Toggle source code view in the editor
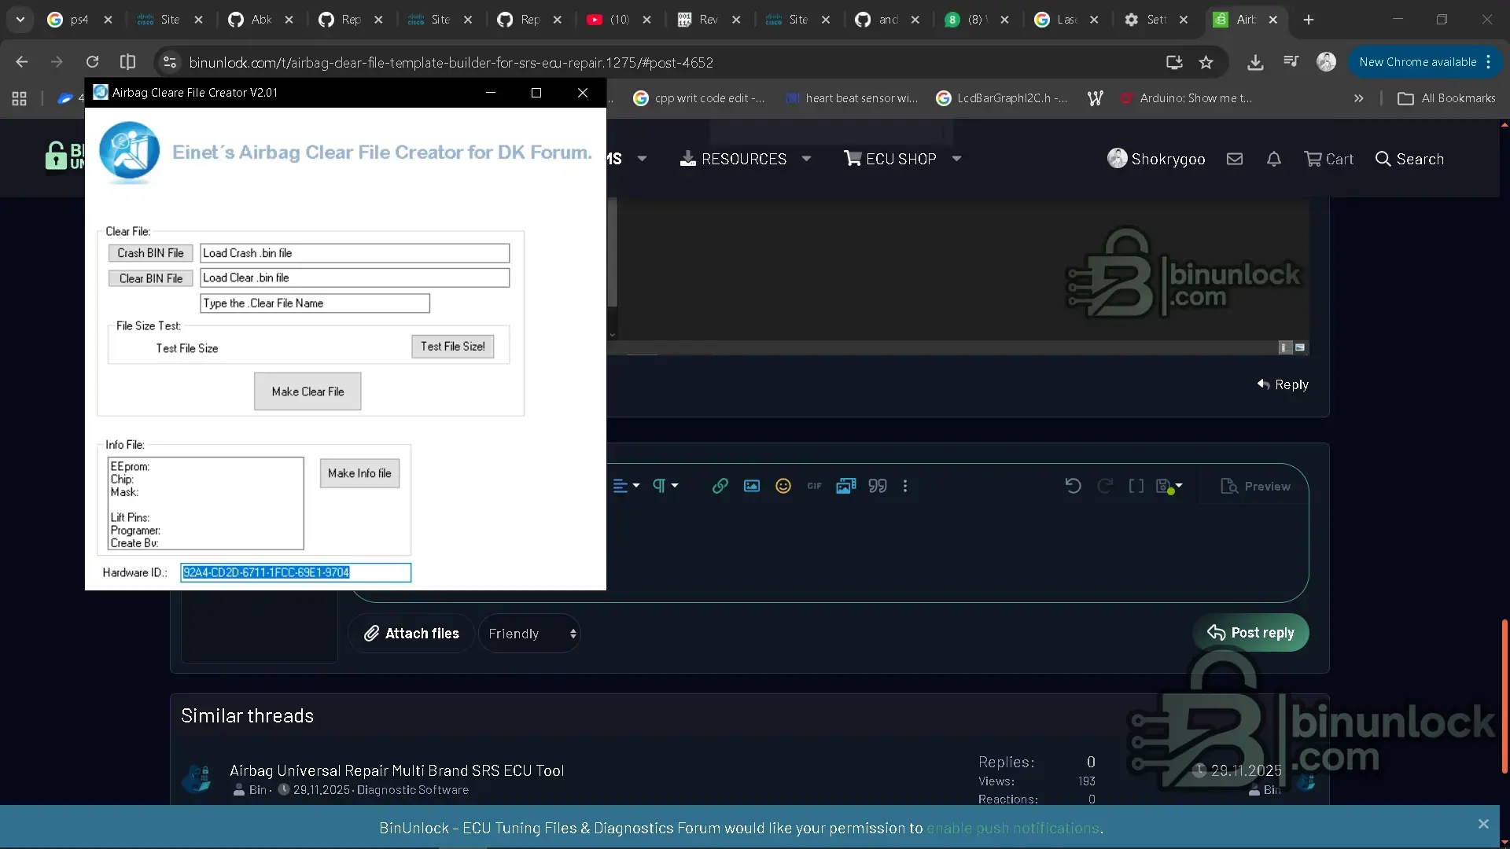The height and width of the screenshot is (849, 1510). point(1136,486)
